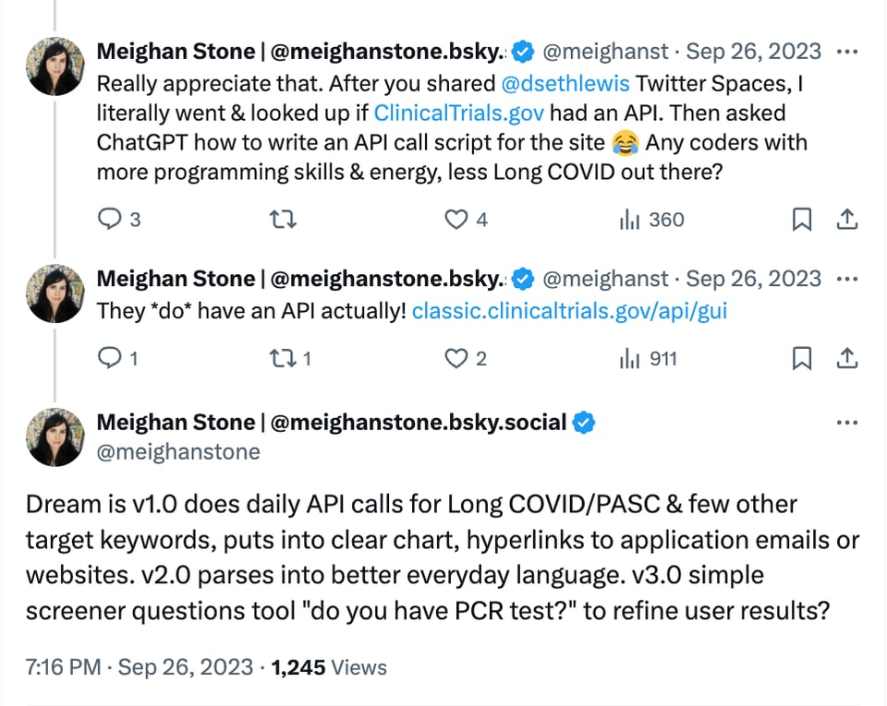The image size is (887, 706).
Task: Reply to the "They *do* have an API" tweet
Action: pyautogui.click(x=111, y=359)
